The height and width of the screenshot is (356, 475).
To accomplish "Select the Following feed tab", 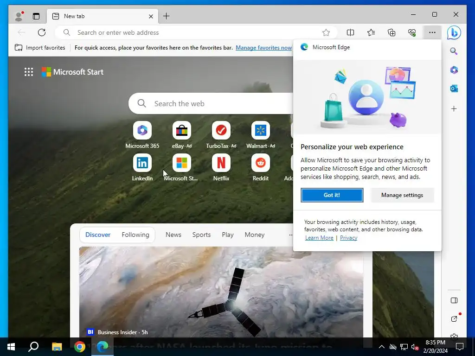I will coord(135,235).
